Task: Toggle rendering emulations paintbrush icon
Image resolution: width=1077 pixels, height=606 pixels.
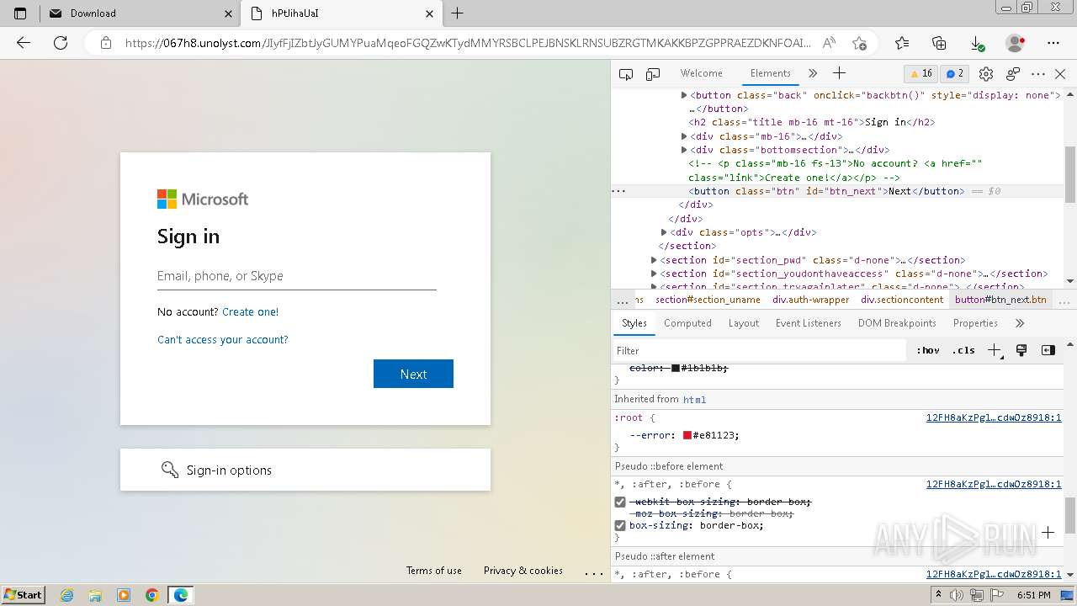Action: coord(1021,350)
